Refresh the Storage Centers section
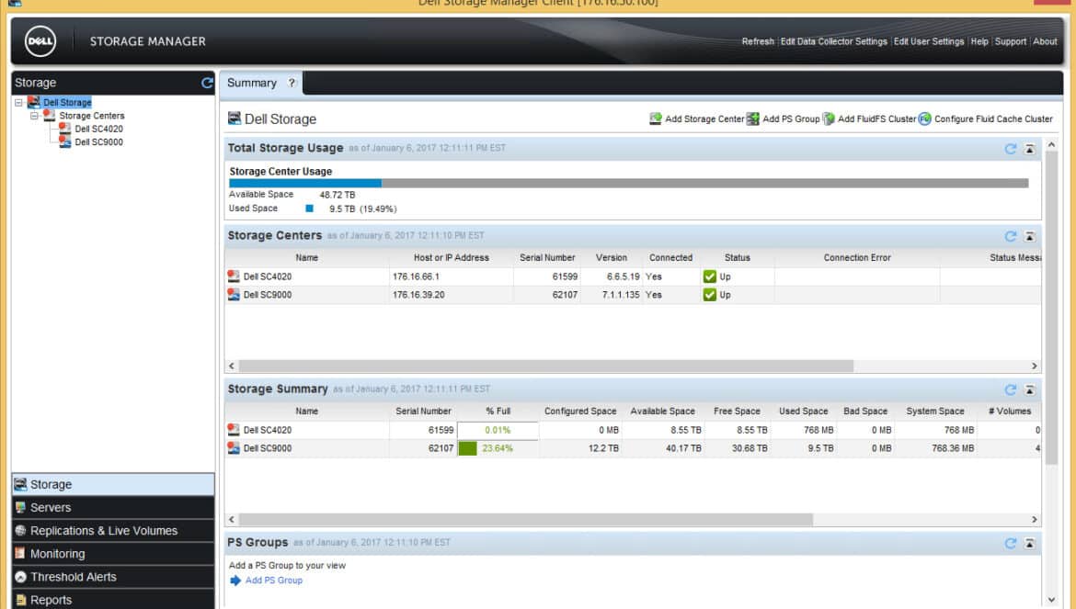The height and width of the screenshot is (609, 1076). [1010, 236]
